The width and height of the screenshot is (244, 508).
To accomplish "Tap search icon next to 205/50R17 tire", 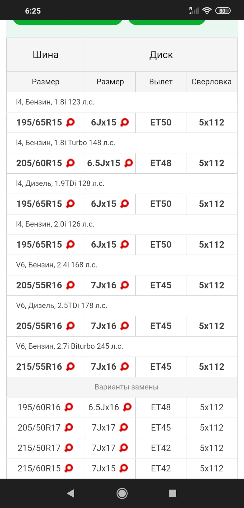I will (69, 427).
